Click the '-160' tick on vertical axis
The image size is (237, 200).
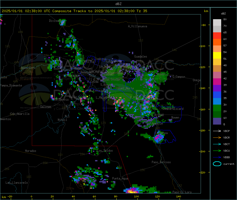coord(203,109)
